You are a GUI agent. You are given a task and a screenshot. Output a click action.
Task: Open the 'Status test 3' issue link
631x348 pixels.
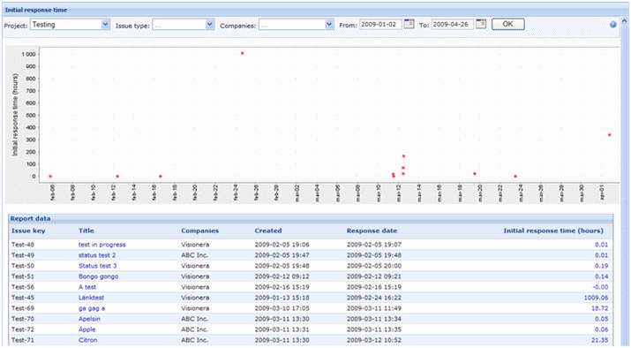[97, 266]
